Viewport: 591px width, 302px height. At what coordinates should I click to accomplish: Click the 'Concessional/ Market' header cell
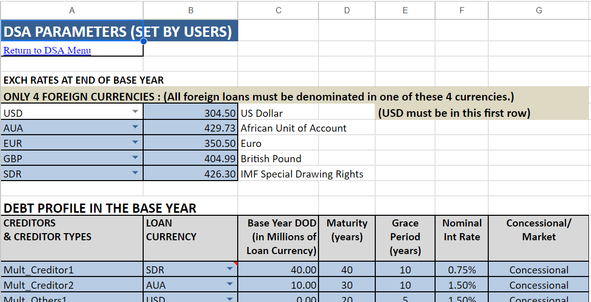(x=539, y=238)
